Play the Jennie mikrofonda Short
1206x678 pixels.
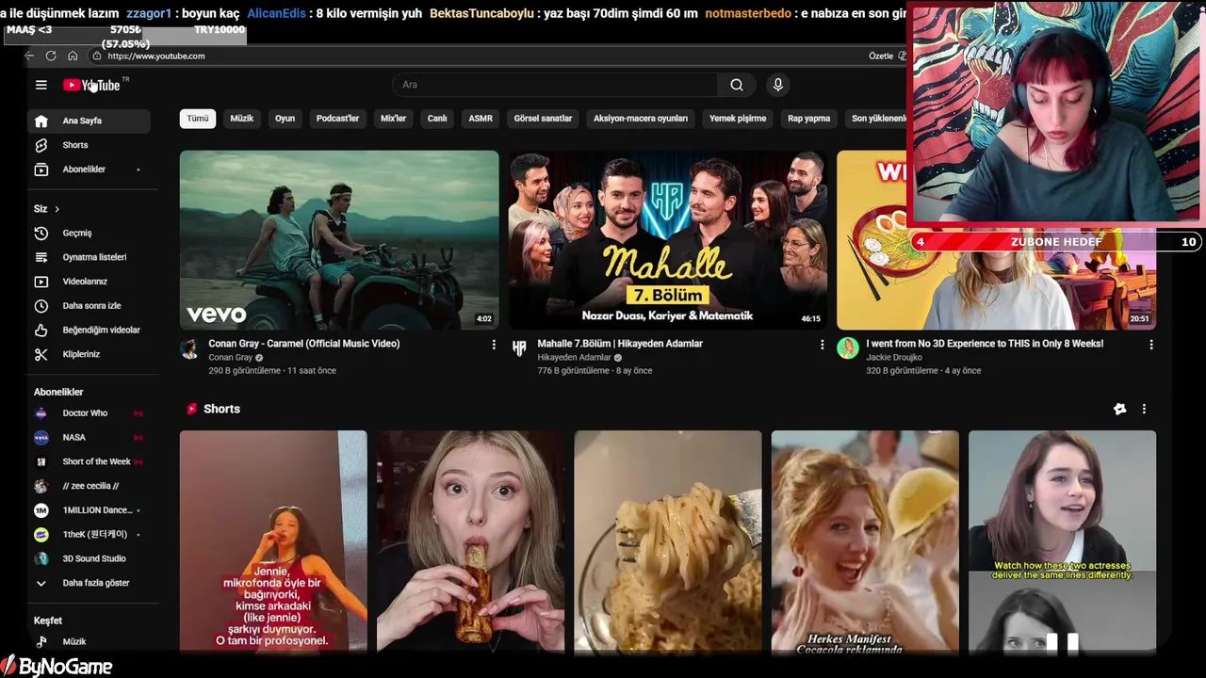pyautogui.click(x=273, y=541)
